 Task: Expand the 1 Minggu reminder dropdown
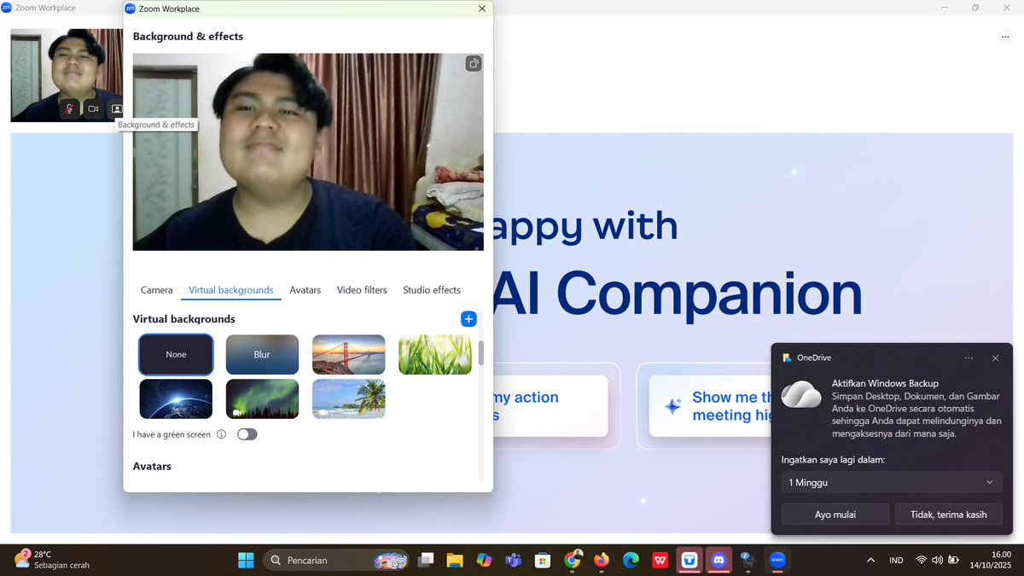point(892,483)
